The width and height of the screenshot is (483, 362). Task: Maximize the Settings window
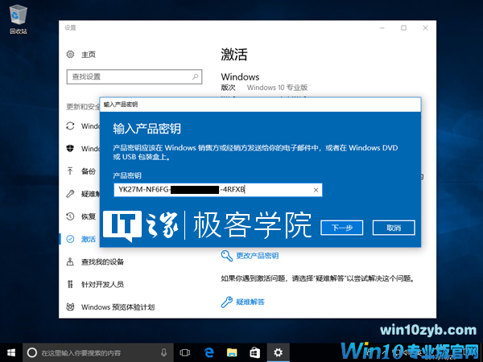click(403, 28)
